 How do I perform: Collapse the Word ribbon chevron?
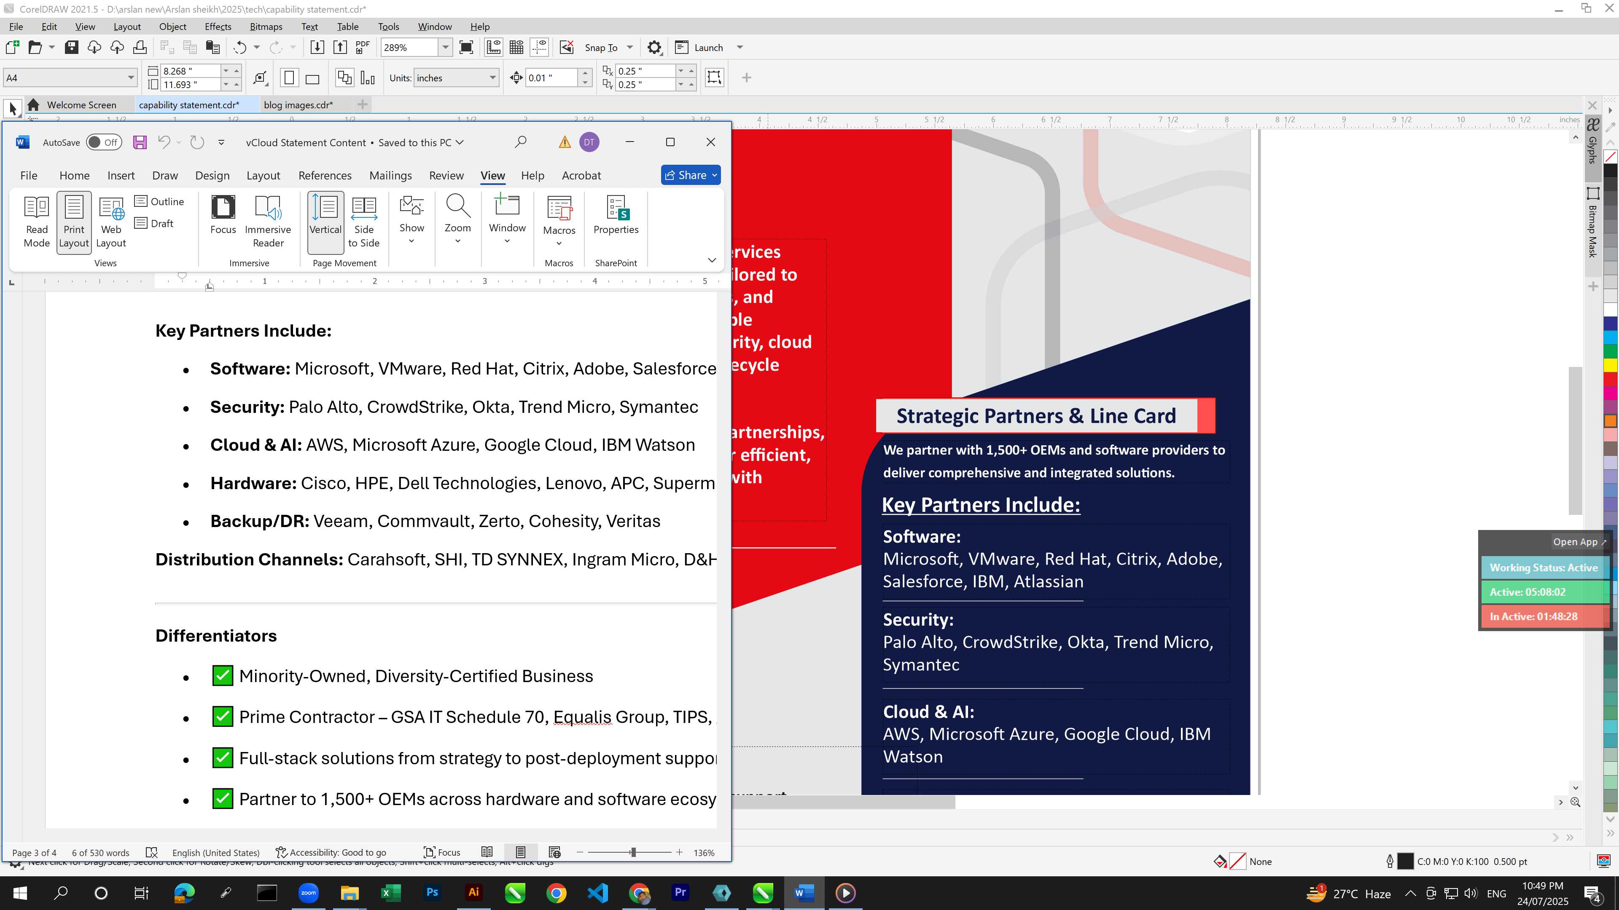[x=711, y=260]
